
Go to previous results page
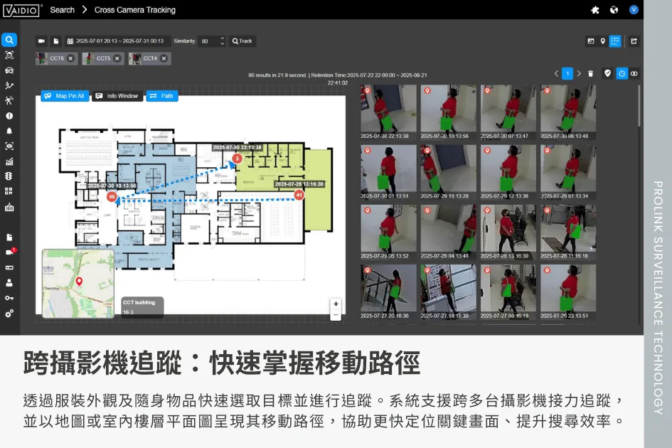pos(556,74)
